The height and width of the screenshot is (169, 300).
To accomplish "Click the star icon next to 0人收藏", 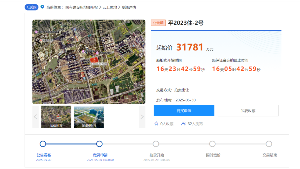I will tap(156, 124).
